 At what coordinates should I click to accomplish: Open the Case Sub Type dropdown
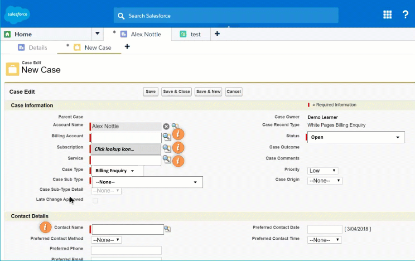(x=147, y=182)
